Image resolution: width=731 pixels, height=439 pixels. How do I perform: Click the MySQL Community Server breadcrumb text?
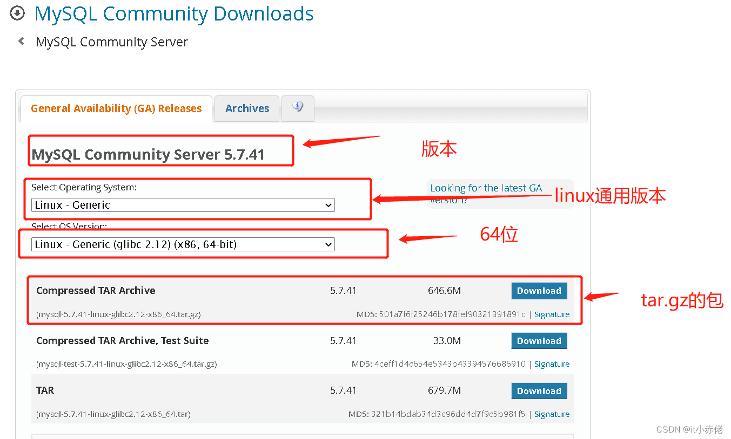click(x=112, y=42)
